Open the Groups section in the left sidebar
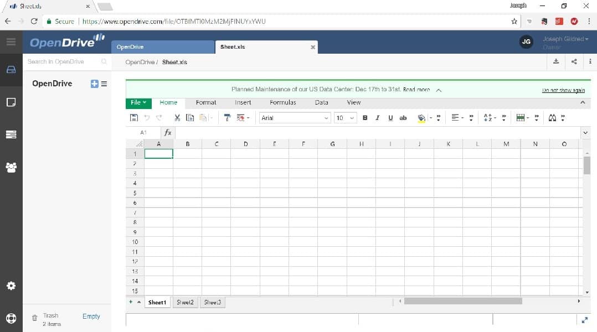This screenshot has width=597, height=332. pos(11,167)
